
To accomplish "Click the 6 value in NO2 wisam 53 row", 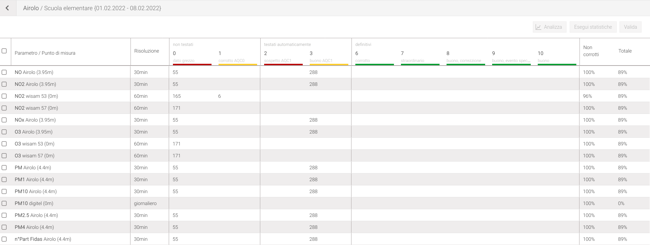I will click(x=220, y=96).
